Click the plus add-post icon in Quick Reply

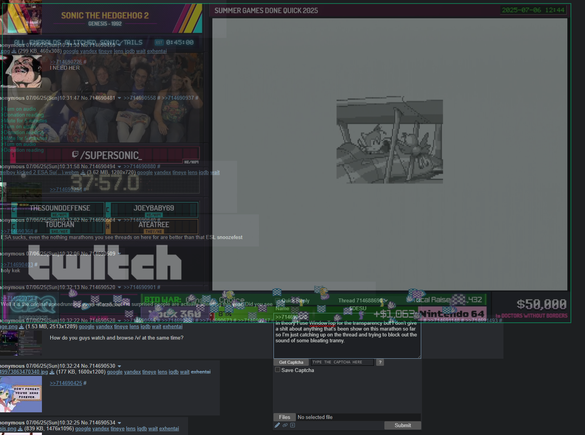click(292, 425)
